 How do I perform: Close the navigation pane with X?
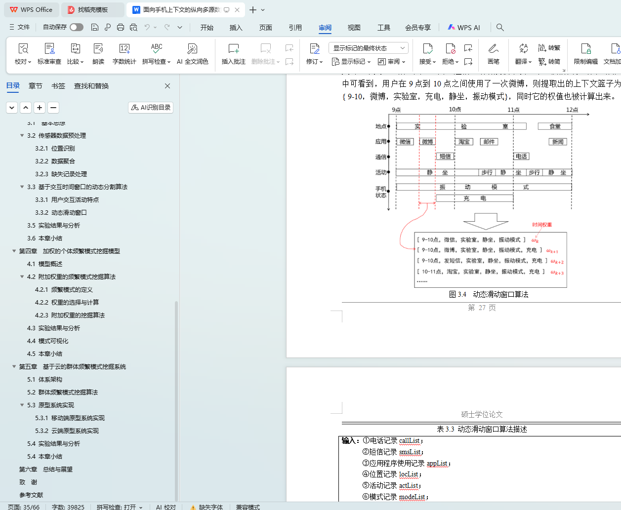[167, 86]
